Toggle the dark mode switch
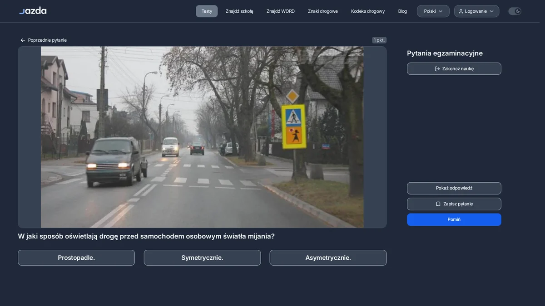 coord(515,11)
